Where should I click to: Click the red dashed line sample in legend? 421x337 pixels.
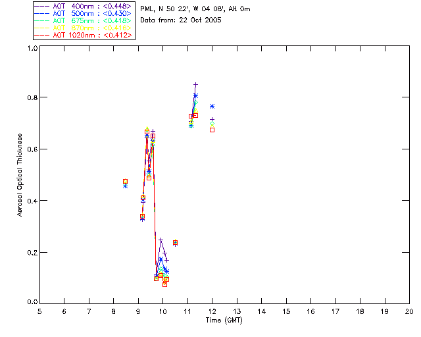[42, 35]
